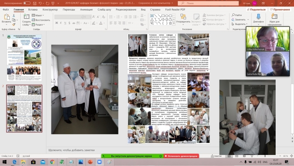294x166 pixels.
Task: Toggle the Заметки notes button in status bar
Action: (x=216, y=156)
